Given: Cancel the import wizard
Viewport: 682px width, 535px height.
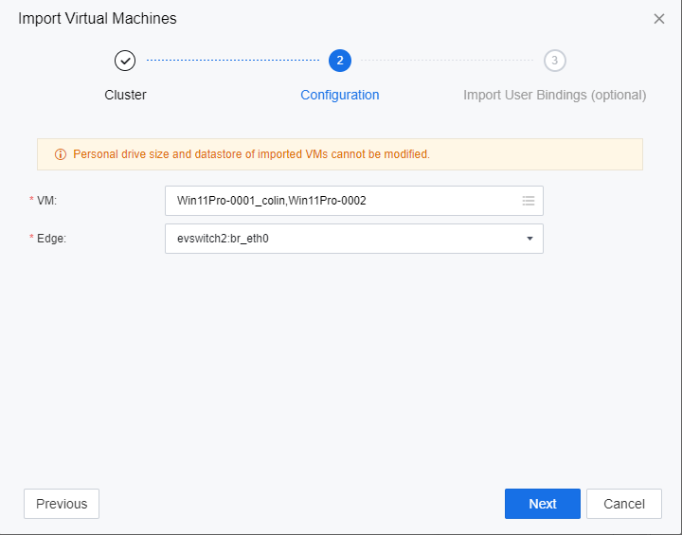Looking at the screenshot, I should click(623, 504).
